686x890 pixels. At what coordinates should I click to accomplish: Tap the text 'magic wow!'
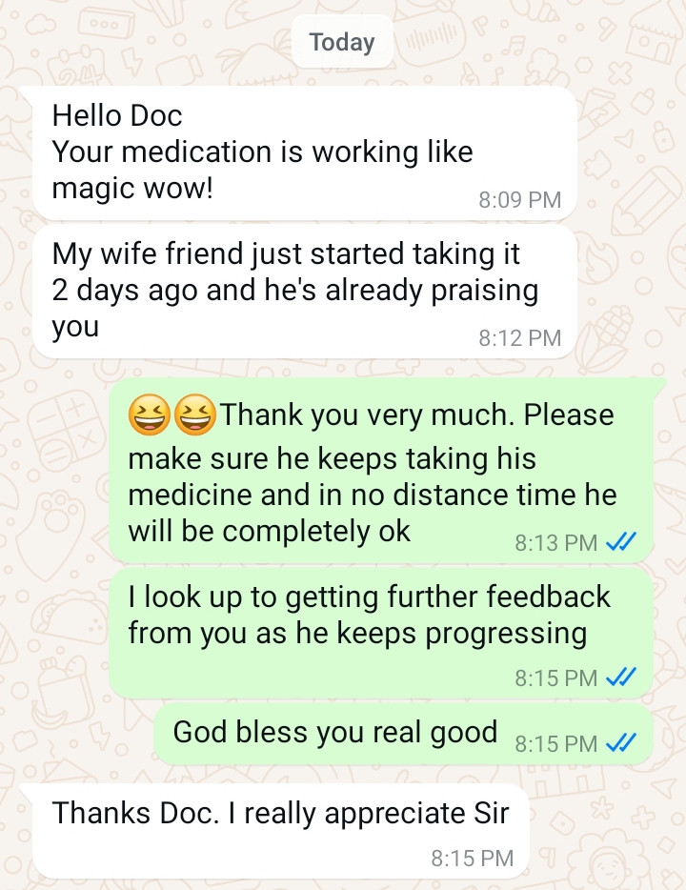point(132,189)
